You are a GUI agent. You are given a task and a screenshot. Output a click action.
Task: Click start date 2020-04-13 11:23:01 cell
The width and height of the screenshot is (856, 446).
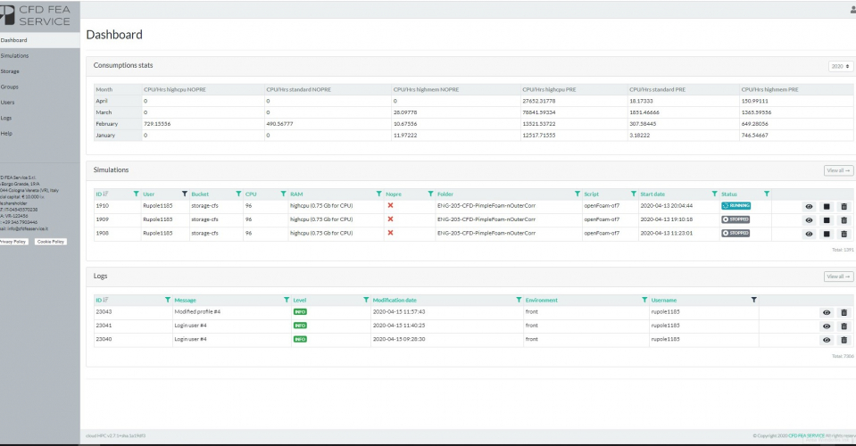666,233
